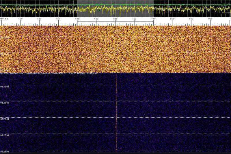Image resolution: width=231 pixels, height=154 pixels.
Task: Click the 450 Hz tick on the frequency scale
Action: [x=39, y=19]
